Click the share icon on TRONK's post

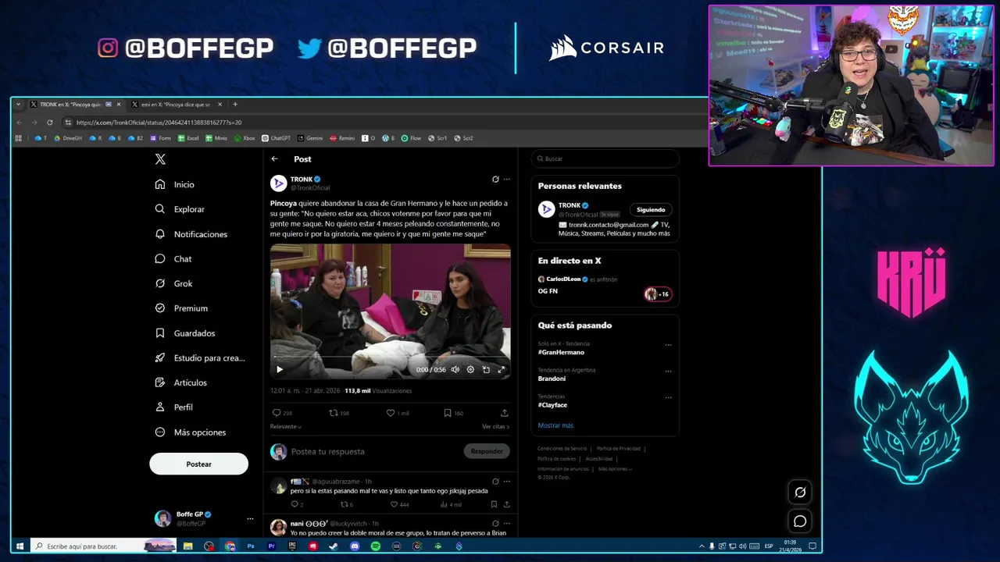point(505,413)
